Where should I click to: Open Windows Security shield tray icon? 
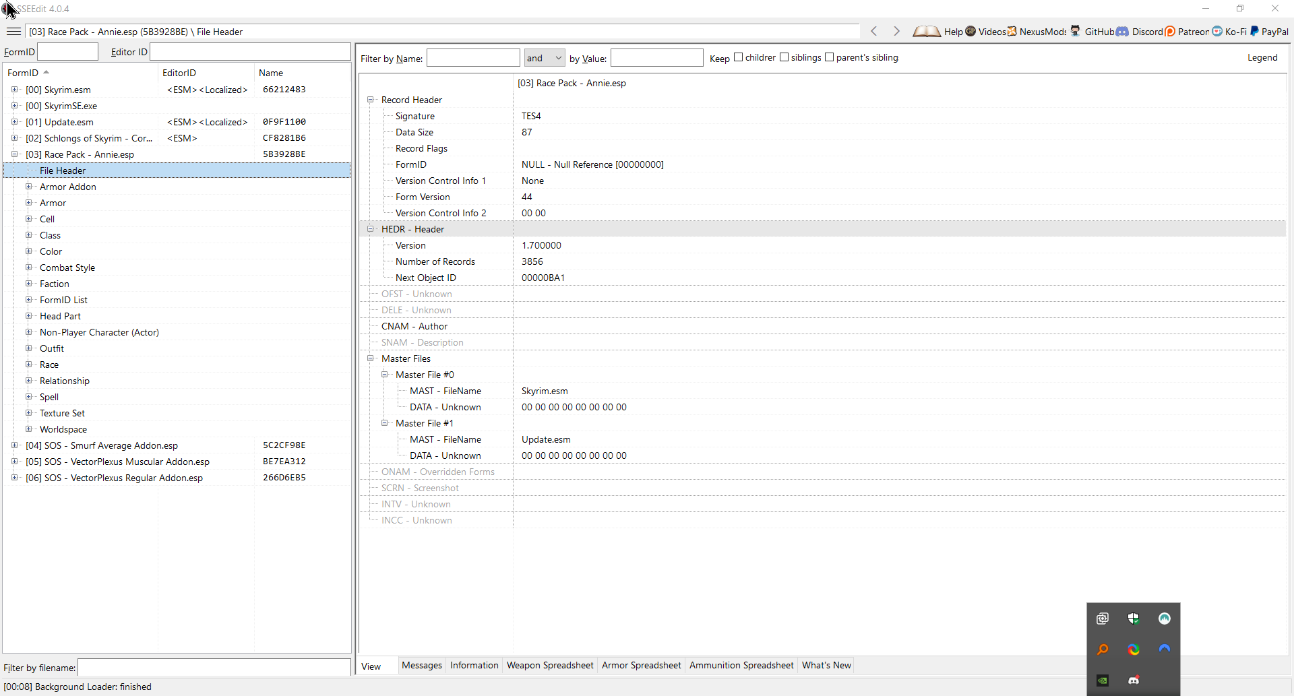(1134, 619)
